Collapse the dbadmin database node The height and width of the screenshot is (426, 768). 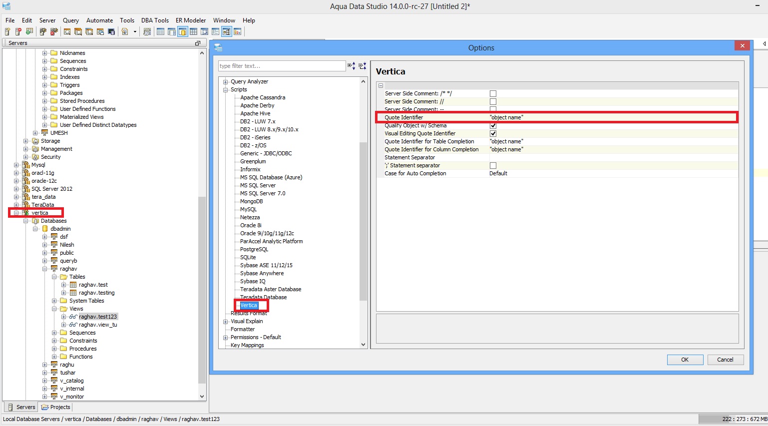click(35, 229)
